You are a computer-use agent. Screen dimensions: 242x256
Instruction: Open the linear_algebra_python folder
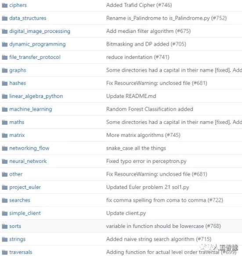click(x=36, y=96)
